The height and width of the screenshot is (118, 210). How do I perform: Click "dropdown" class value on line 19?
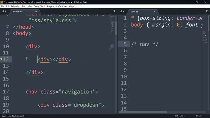pyautogui.click(x=86, y=105)
